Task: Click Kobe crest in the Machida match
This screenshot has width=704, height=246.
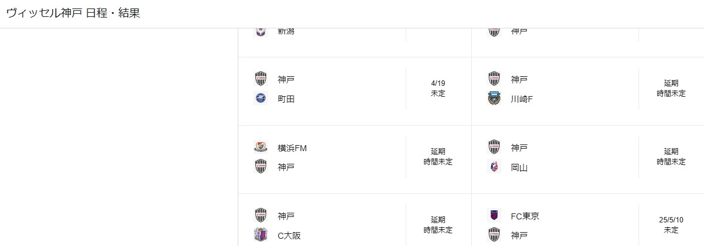Action: [x=260, y=79]
